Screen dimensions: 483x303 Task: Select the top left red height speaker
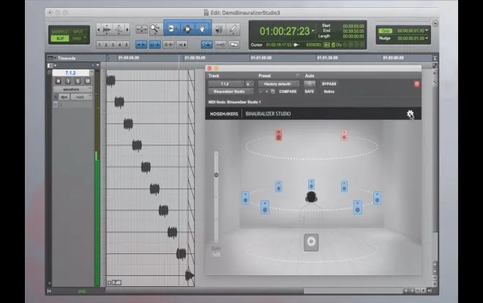point(279,135)
